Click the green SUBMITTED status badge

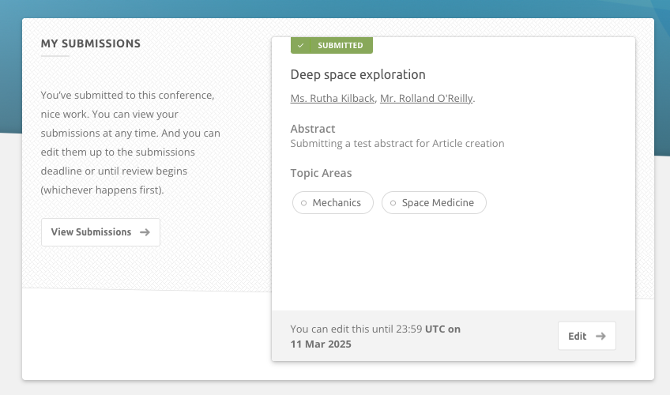(x=332, y=46)
